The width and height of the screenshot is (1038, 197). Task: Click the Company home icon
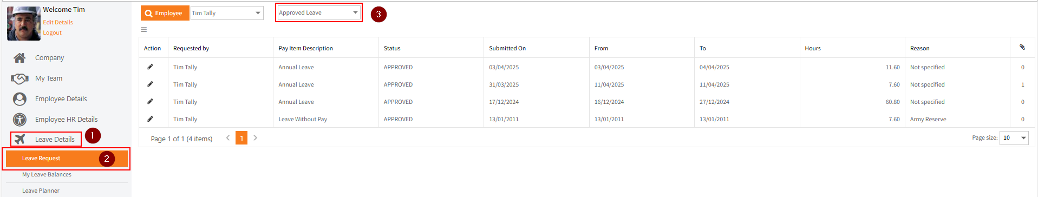19,57
